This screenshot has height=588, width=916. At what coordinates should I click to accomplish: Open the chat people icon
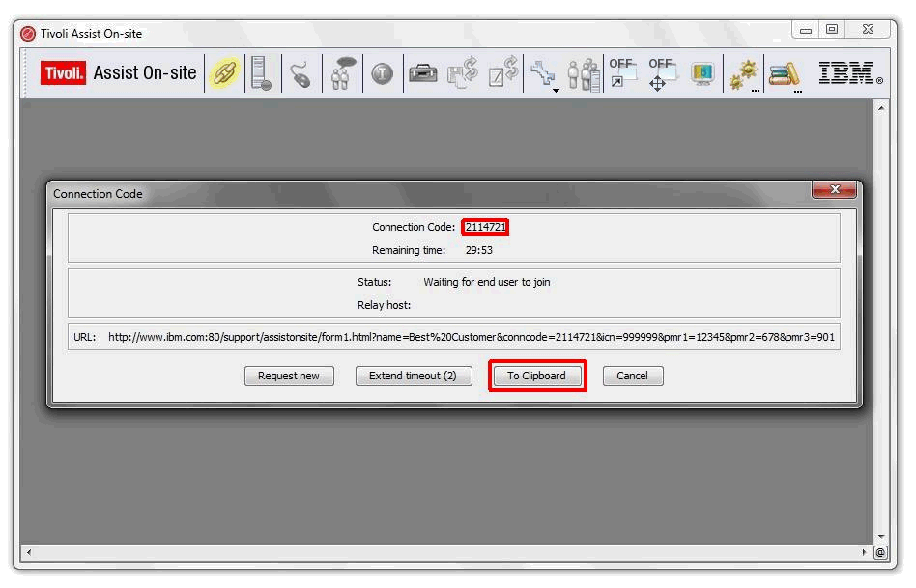pos(342,73)
